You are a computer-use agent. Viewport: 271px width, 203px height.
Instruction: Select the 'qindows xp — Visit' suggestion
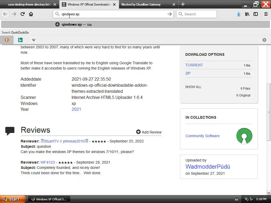click(135, 25)
